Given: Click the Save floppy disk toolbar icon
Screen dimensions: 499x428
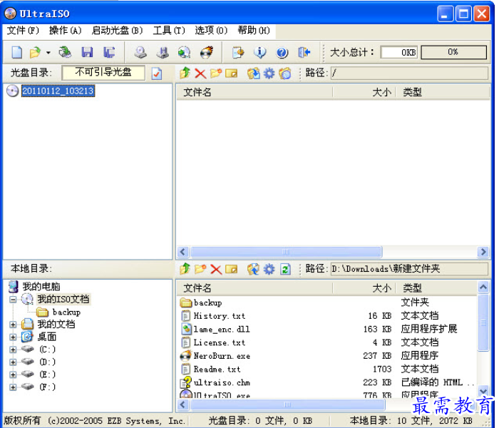Looking at the screenshot, I should point(87,52).
